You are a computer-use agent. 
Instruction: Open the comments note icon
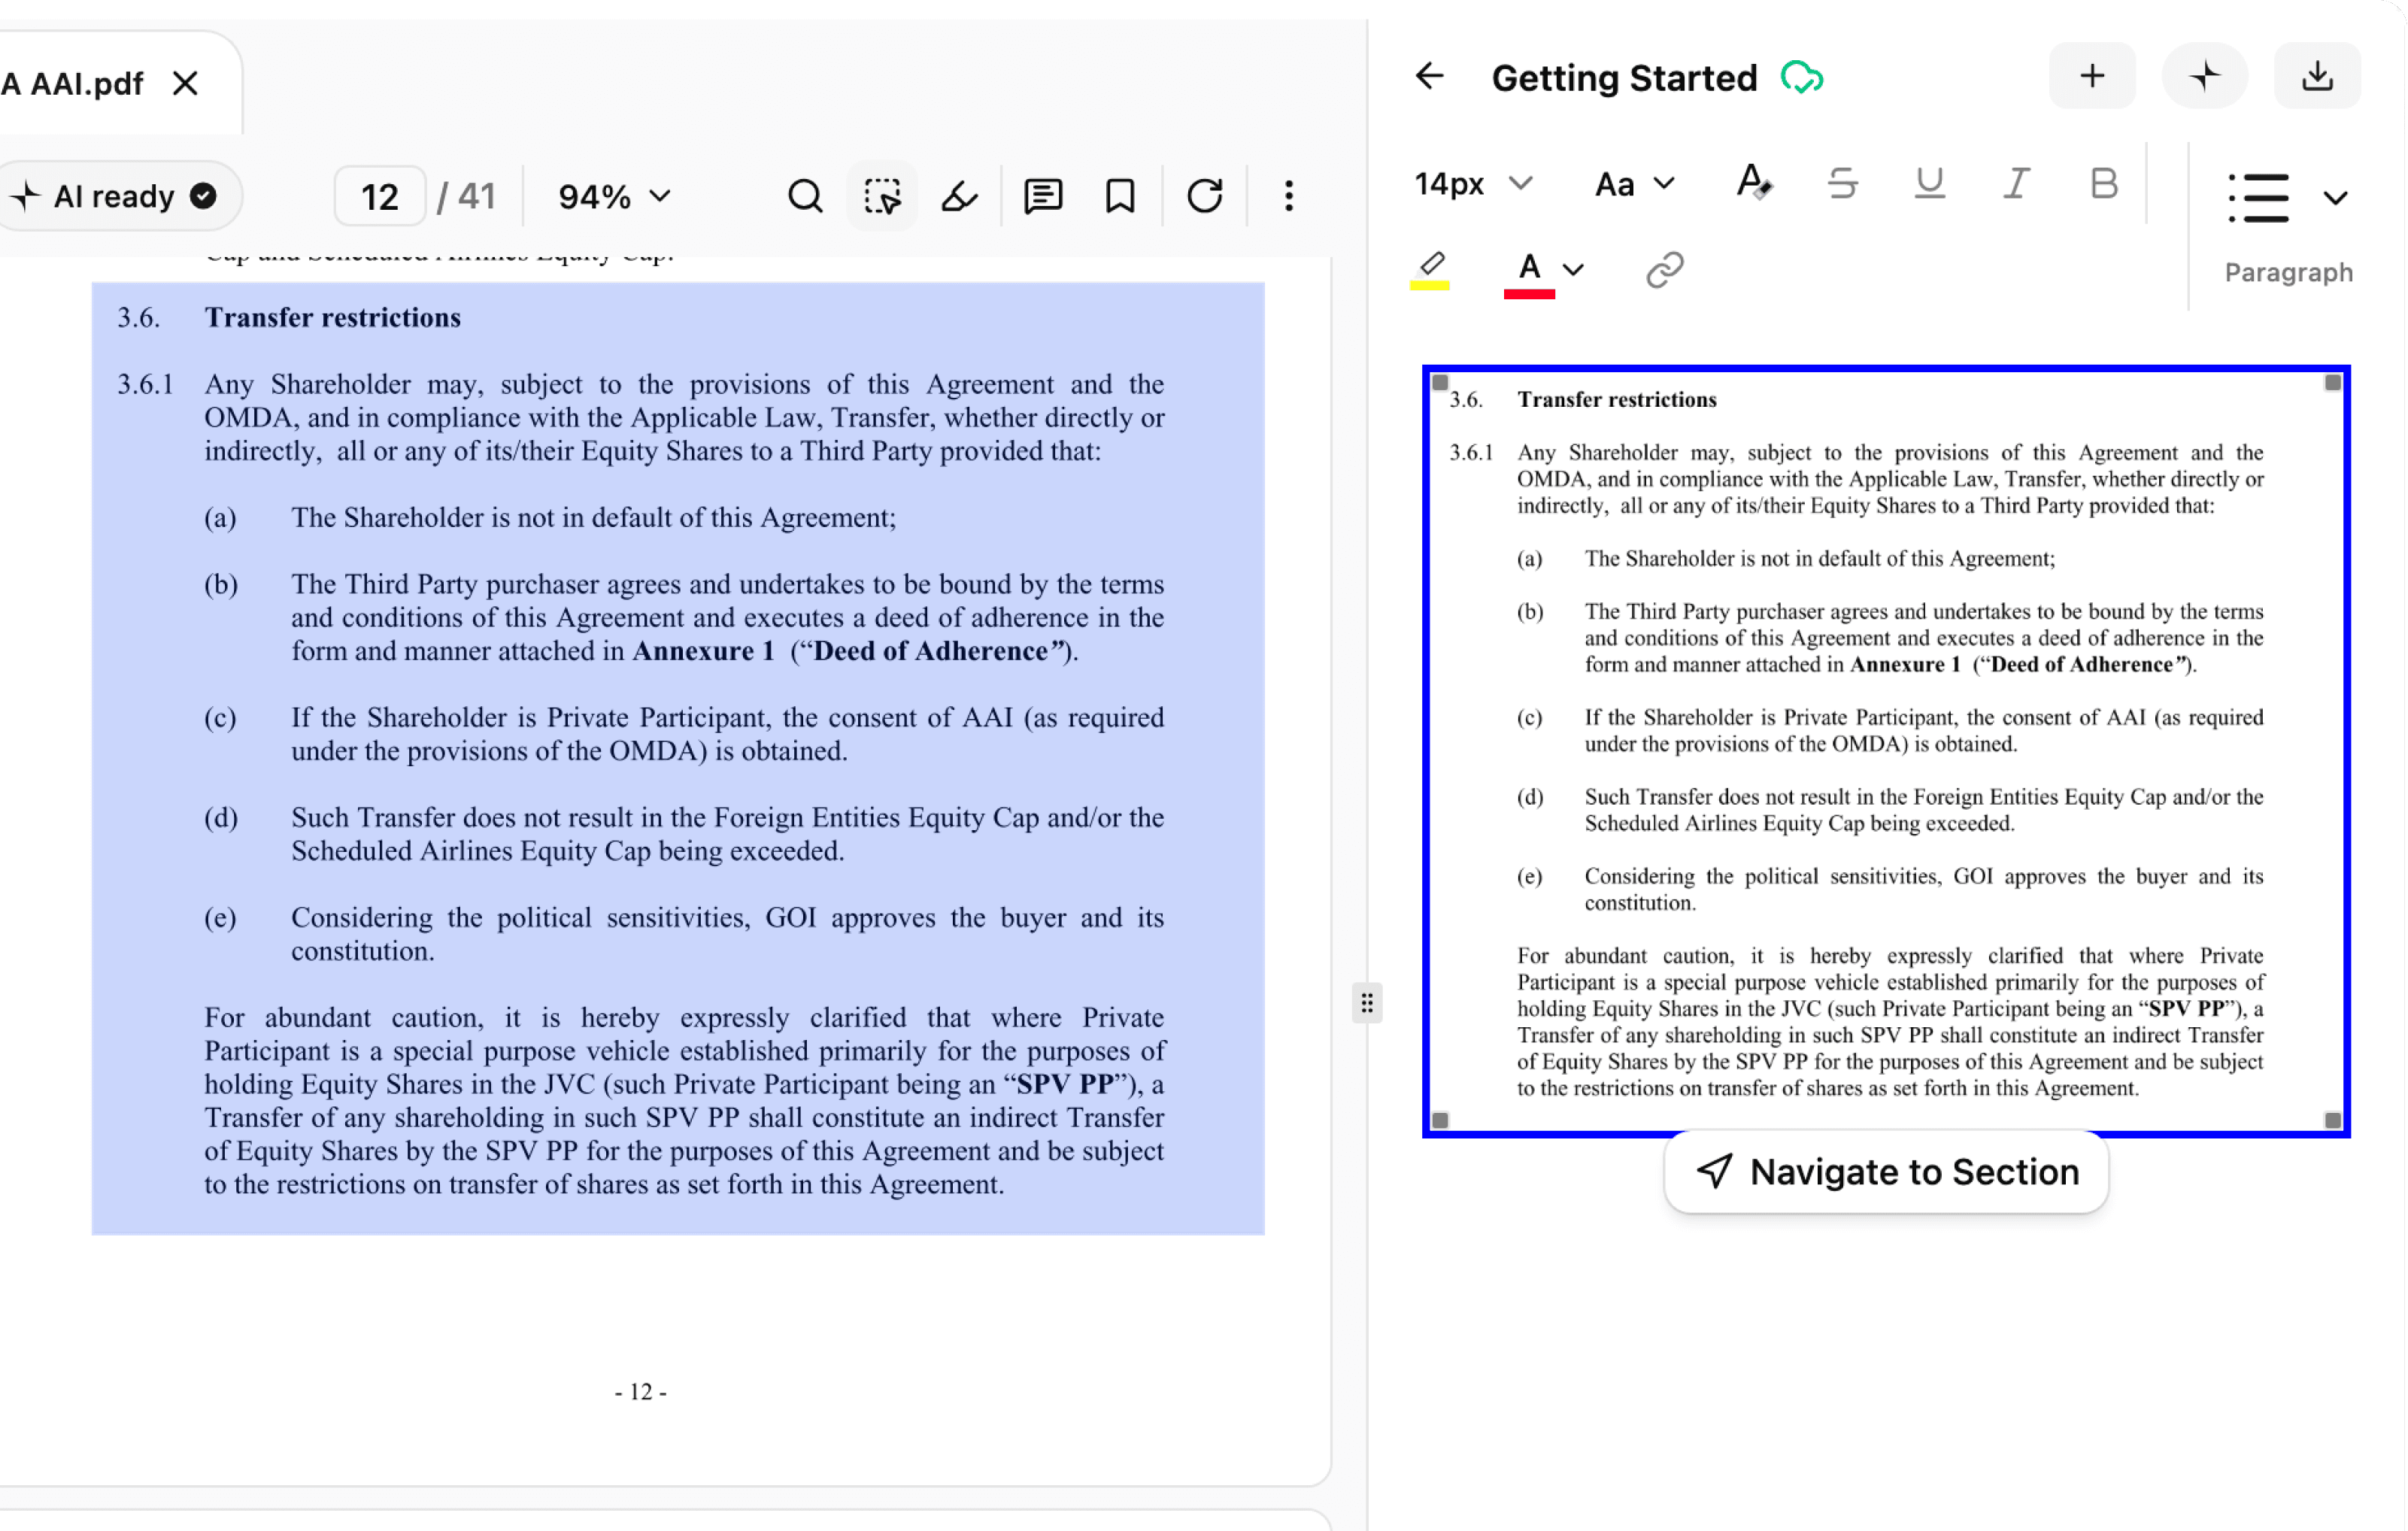click(1043, 196)
